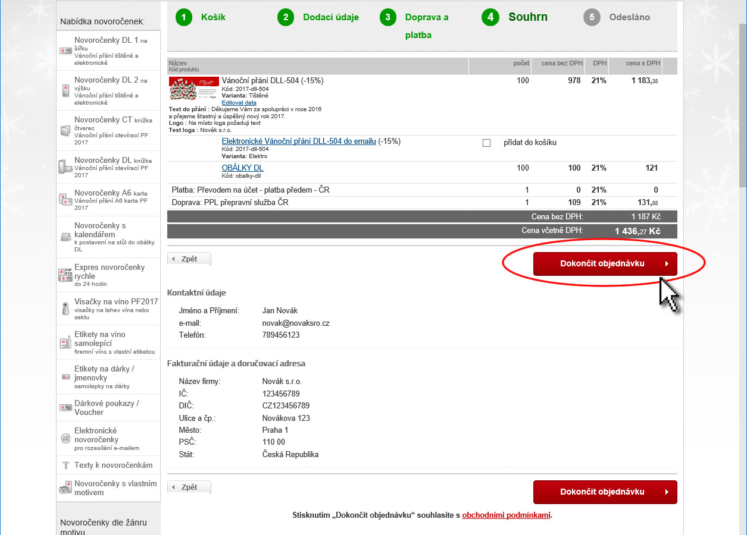Viewport: 747px width, 535px height.
Task: Click the Etikety na víno samolepící icon
Action: 65,342
